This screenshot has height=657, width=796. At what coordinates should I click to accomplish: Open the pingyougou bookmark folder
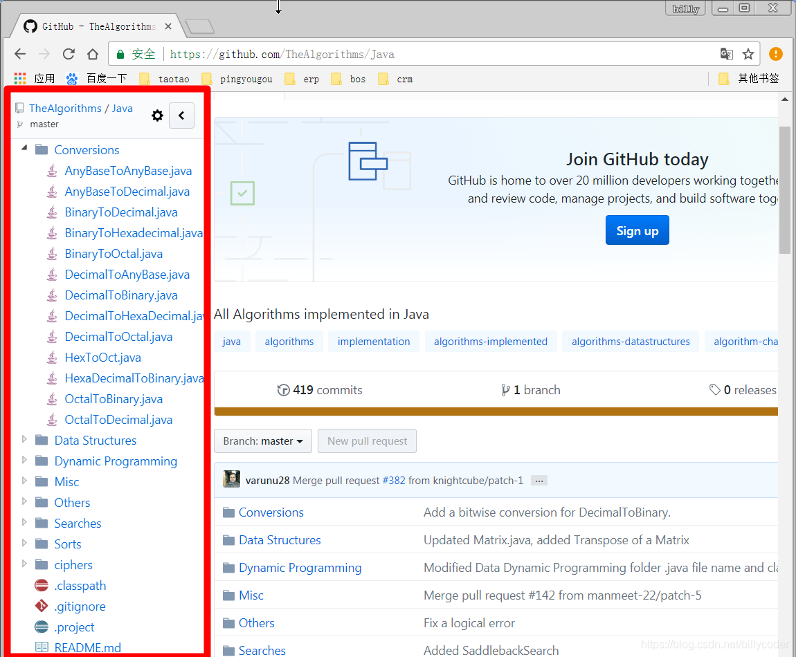click(x=237, y=79)
